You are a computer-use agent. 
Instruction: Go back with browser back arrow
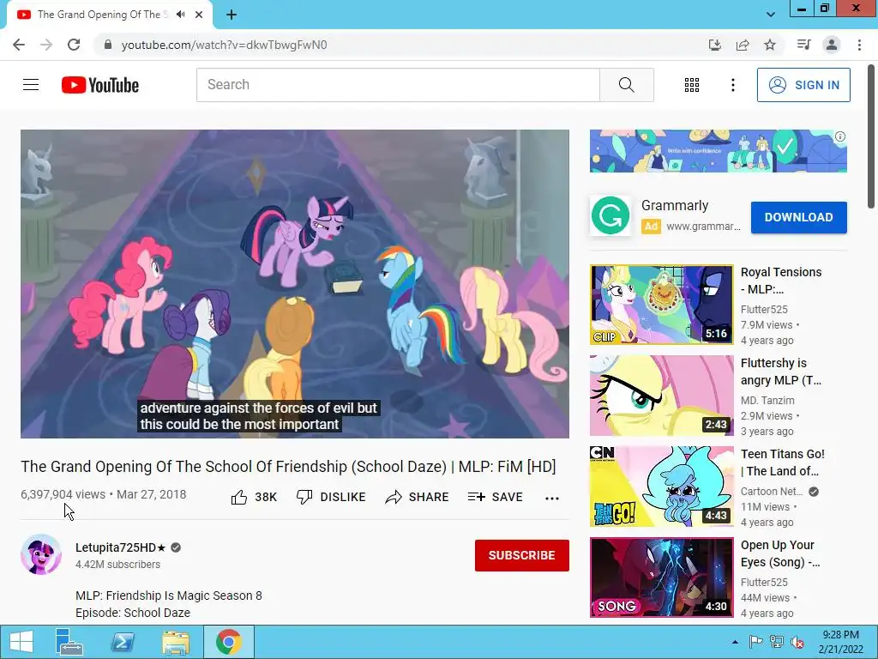coord(19,45)
